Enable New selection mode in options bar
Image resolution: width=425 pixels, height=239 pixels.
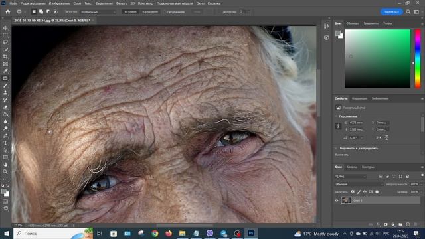point(34,12)
